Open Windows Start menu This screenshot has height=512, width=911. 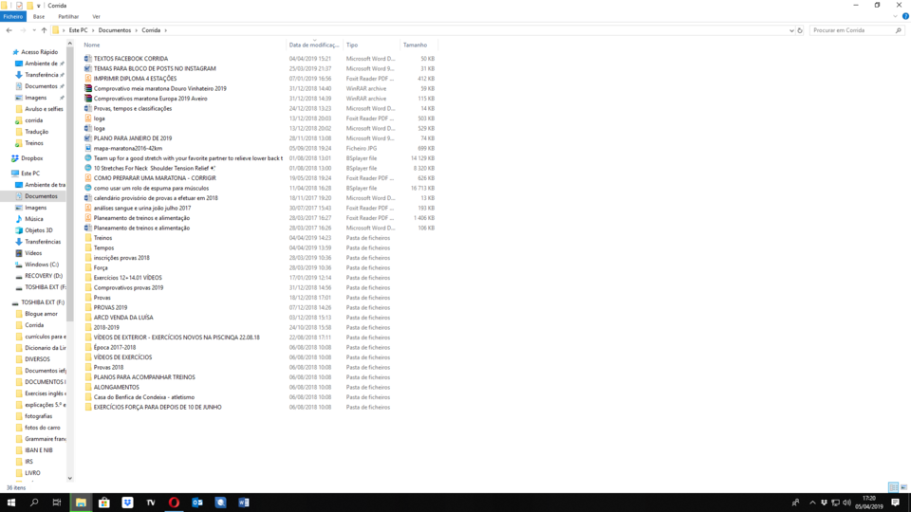[11, 503]
